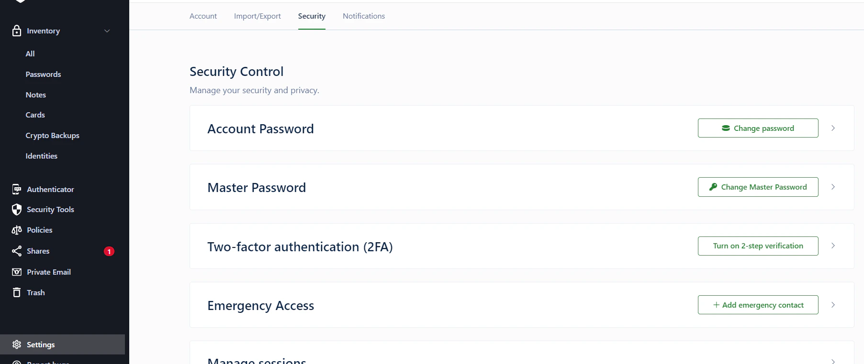Open Policies using the scales icon
864x364 pixels.
16,230
